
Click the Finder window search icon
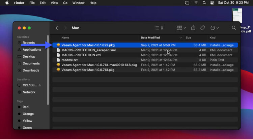pyautogui.click(x=234, y=28)
